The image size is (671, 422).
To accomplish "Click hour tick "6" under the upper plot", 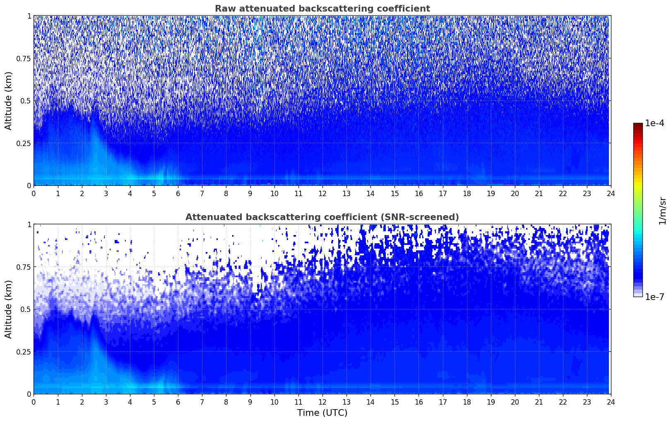I will click(178, 193).
